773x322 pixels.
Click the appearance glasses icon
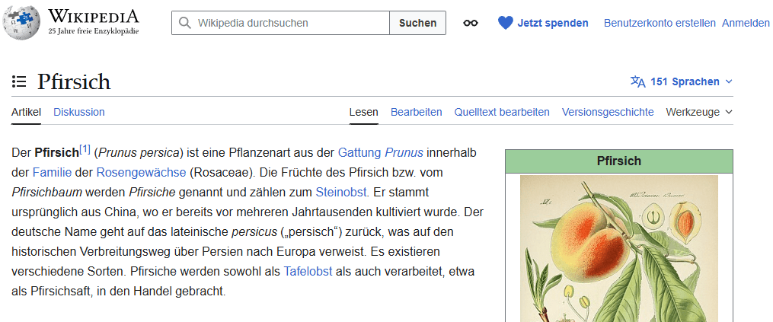pyautogui.click(x=471, y=23)
